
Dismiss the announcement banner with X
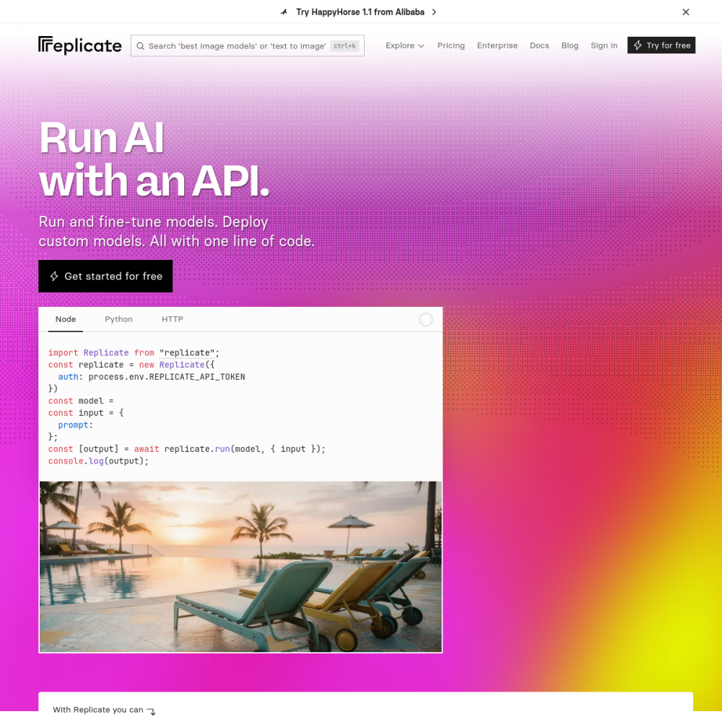pos(686,12)
